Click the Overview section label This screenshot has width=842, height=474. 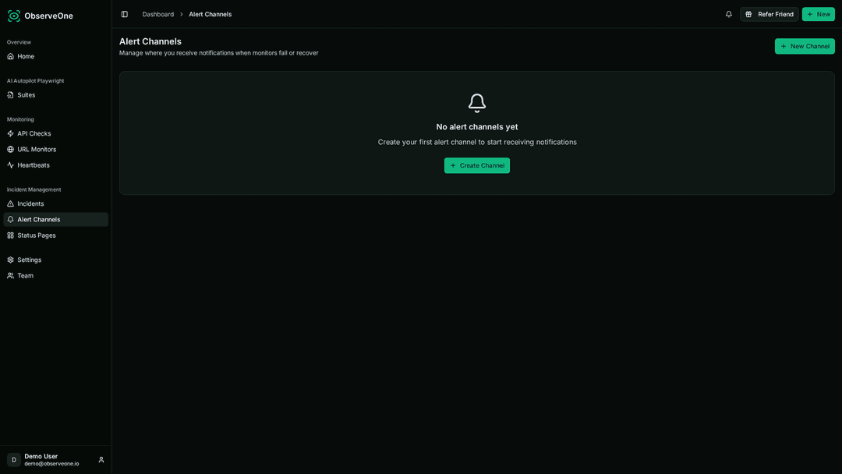(x=19, y=42)
